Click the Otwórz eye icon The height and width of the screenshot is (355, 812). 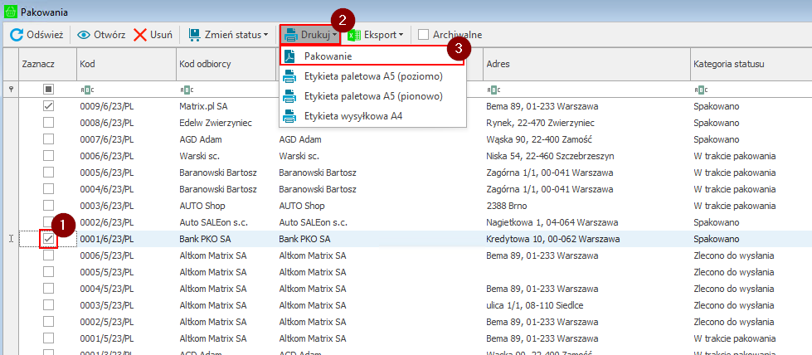[x=84, y=35]
